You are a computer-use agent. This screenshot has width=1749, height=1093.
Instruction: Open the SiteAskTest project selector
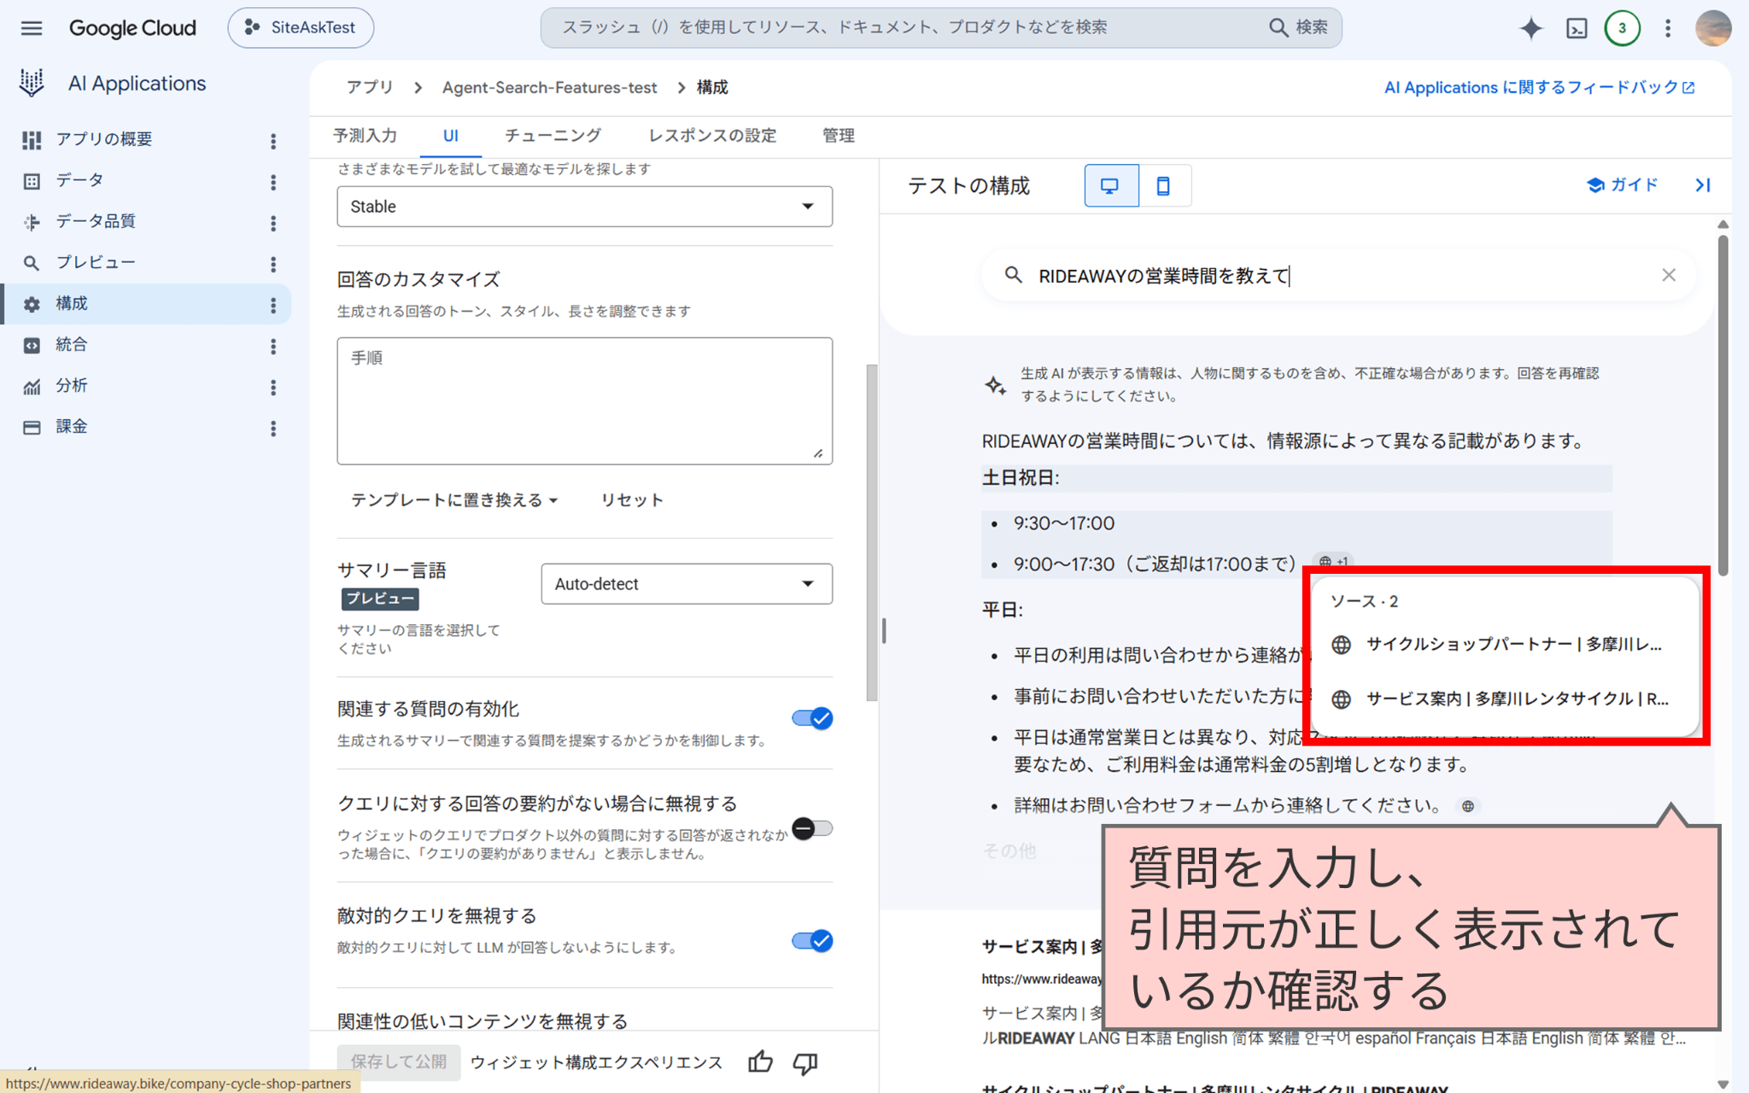300,28
